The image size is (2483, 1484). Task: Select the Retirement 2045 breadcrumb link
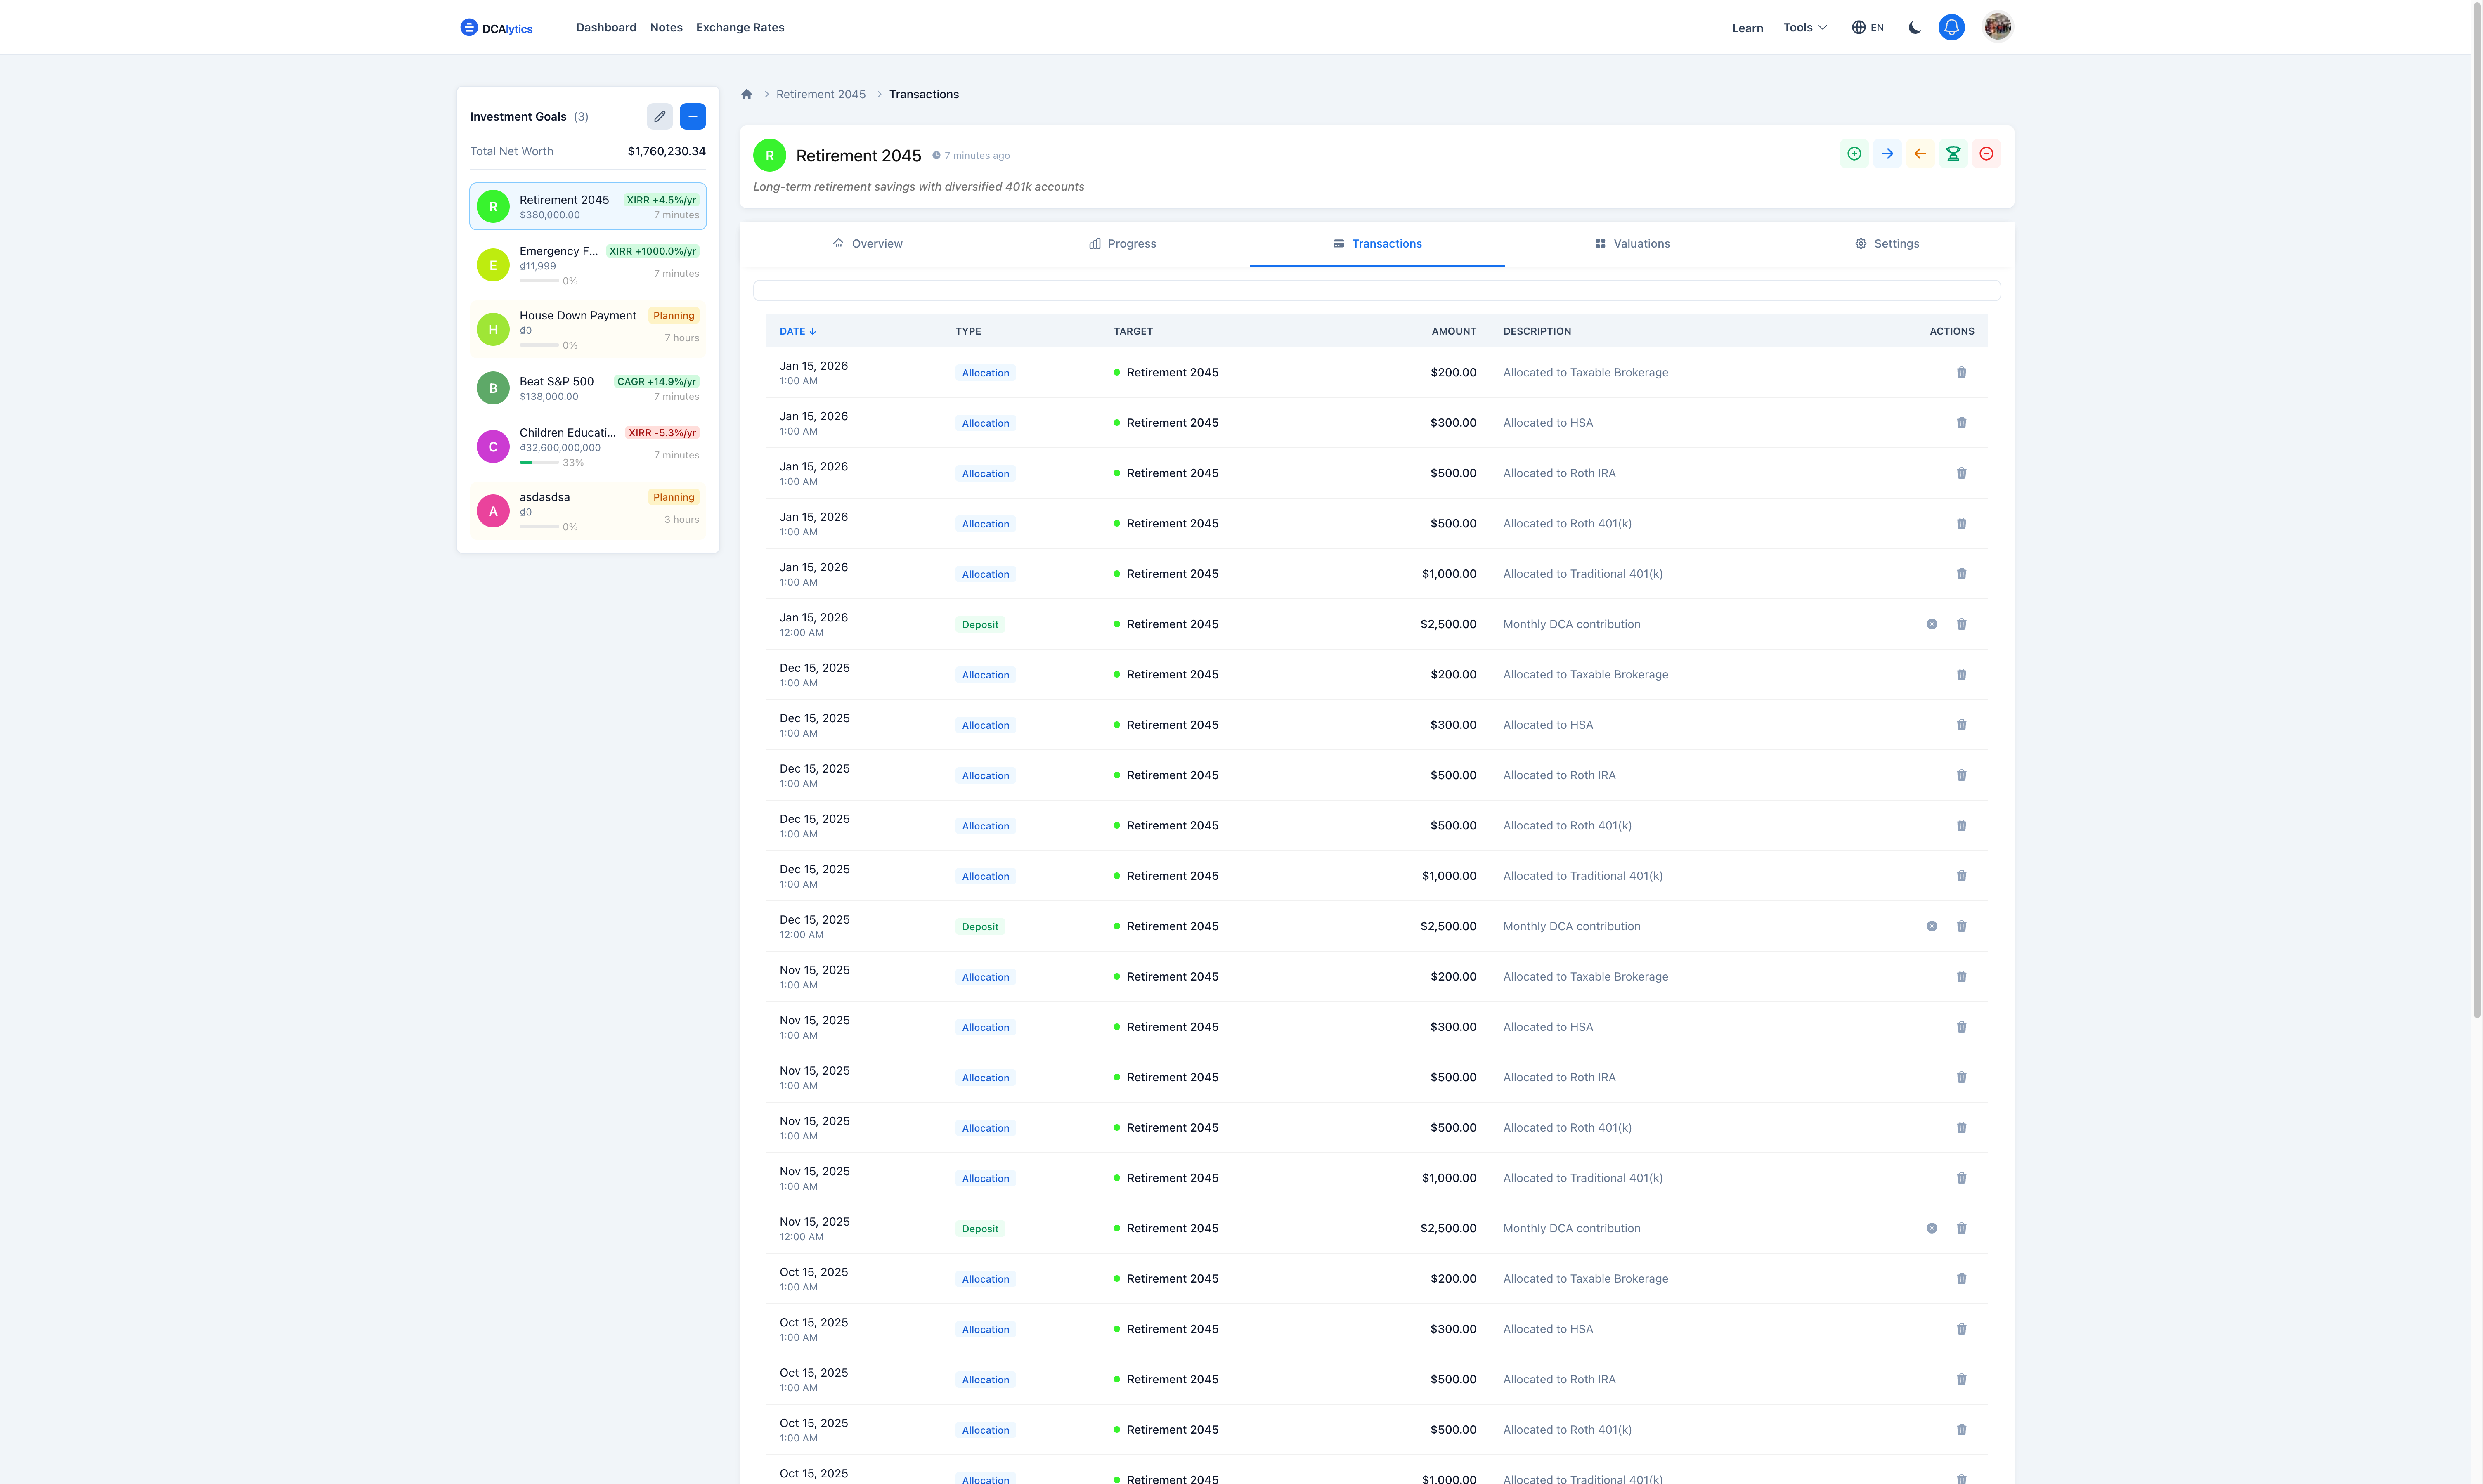click(x=820, y=94)
